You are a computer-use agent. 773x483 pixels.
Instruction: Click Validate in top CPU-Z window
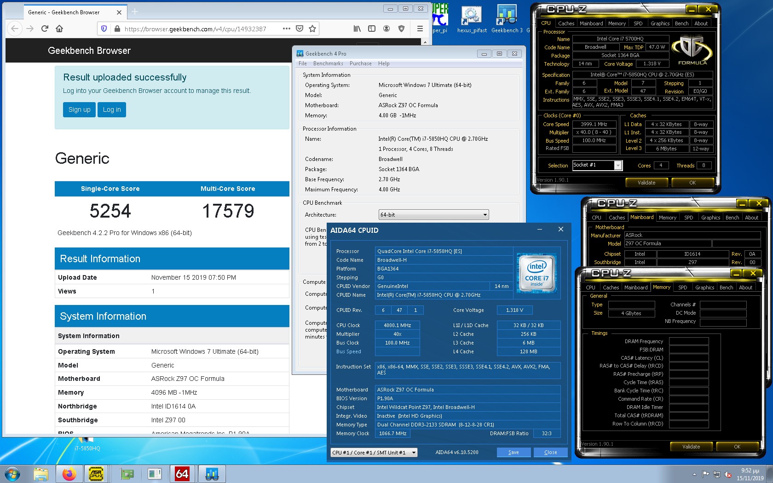click(x=646, y=183)
